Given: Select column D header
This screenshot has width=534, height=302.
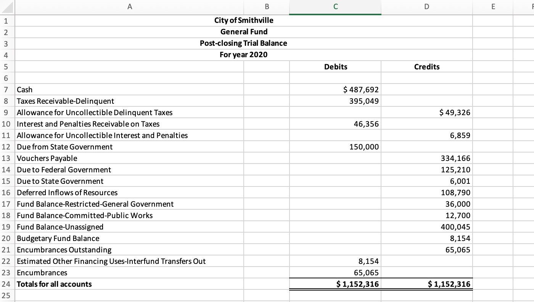Looking at the screenshot, I should click(x=426, y=7).
